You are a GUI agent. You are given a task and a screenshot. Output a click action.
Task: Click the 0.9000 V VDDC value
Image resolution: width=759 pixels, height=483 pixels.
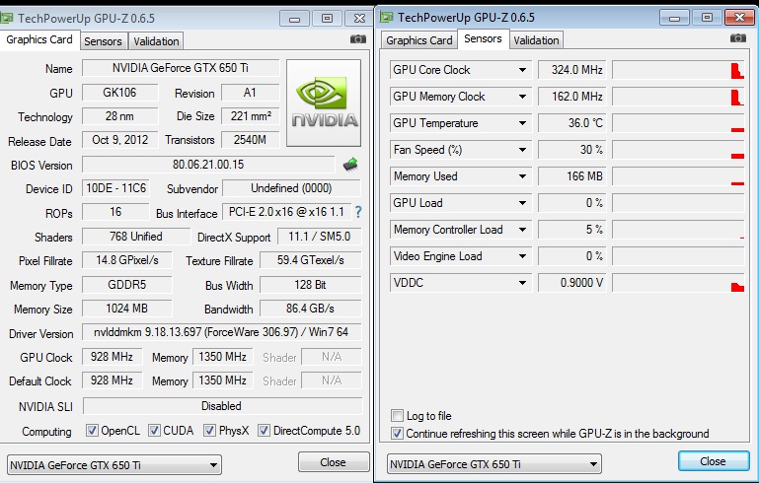click(571, 283)
